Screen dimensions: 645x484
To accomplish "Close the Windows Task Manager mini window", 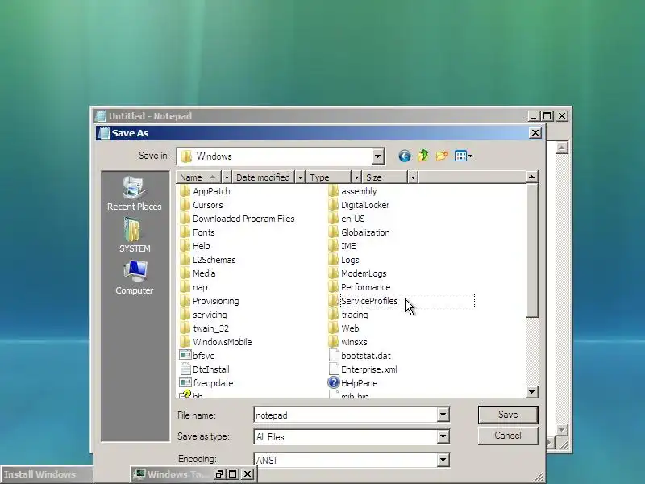I will tap(248, 474).
